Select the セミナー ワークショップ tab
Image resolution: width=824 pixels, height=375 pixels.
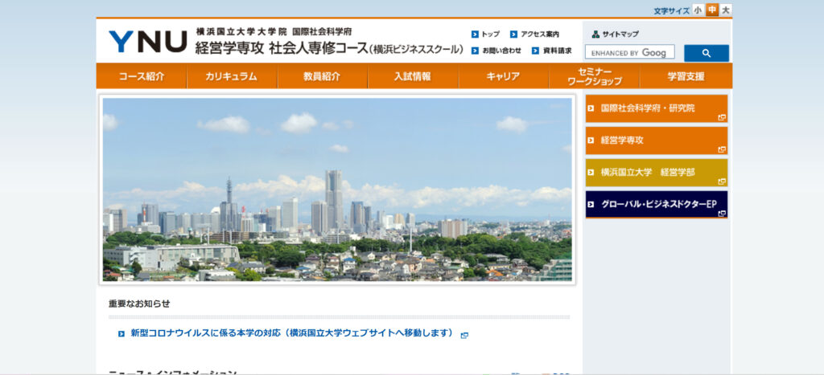pos(594,76)
